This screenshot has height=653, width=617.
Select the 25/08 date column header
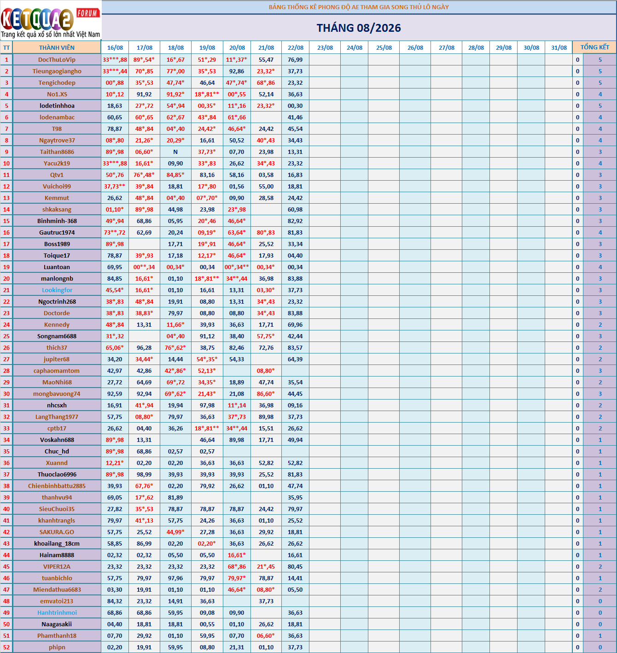[384, 47]
